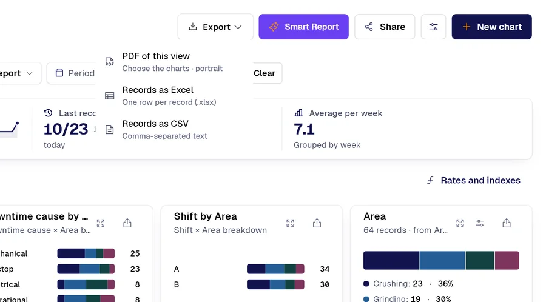Click the Last record history icon

48,113
